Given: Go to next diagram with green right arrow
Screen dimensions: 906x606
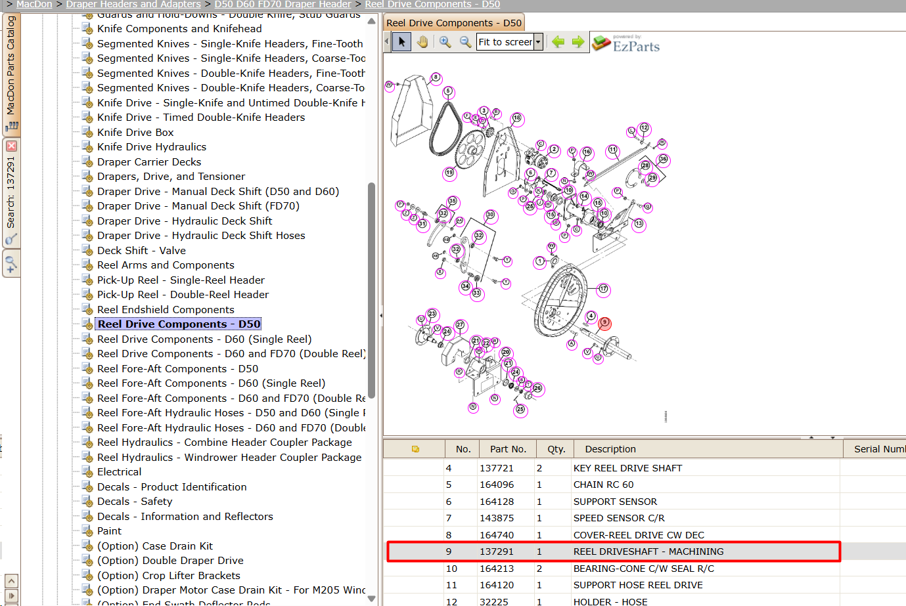Looking at the screenshot, I should (578, 42).
